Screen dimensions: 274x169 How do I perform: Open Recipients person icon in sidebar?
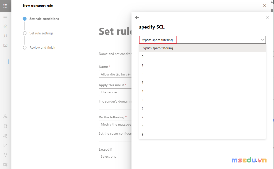pos(5,36)
